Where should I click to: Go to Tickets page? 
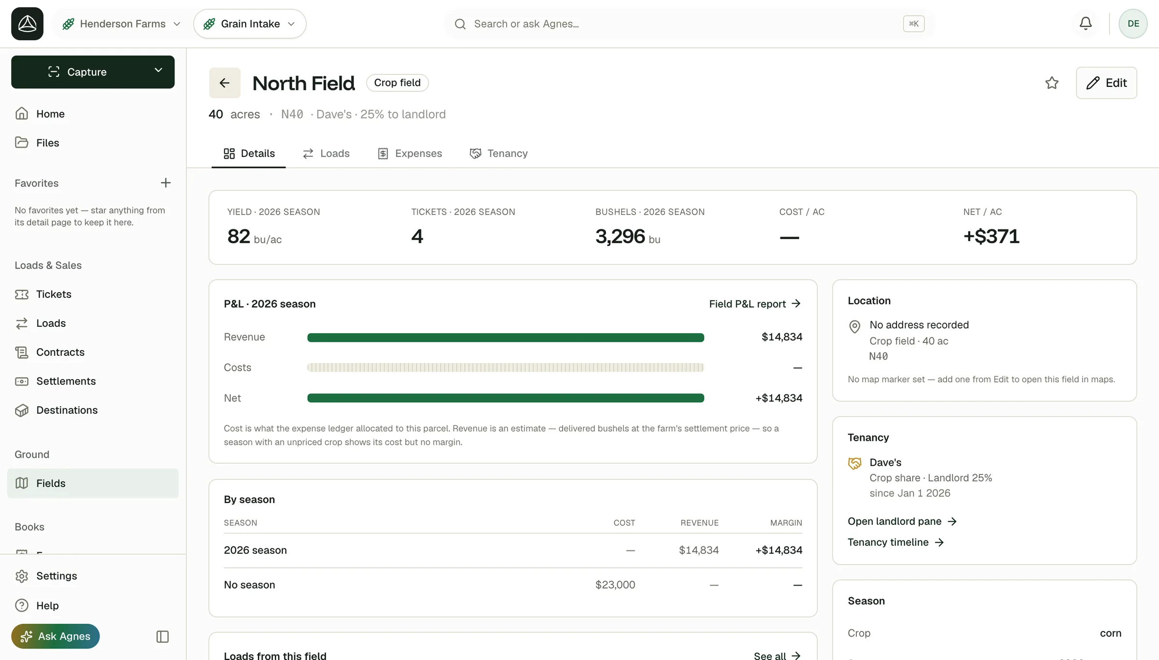[x=93, y=295]
